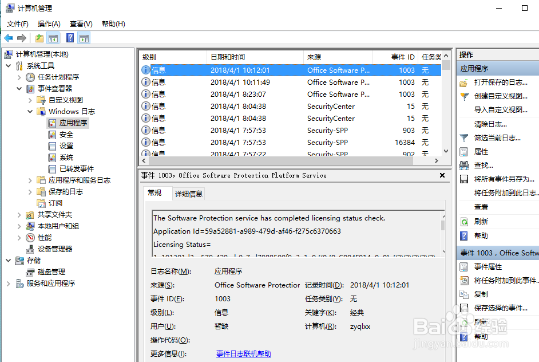539x362 pixels.
Task: Open a saved log via 打开保存的日志 icon
Action: (464, 83)
